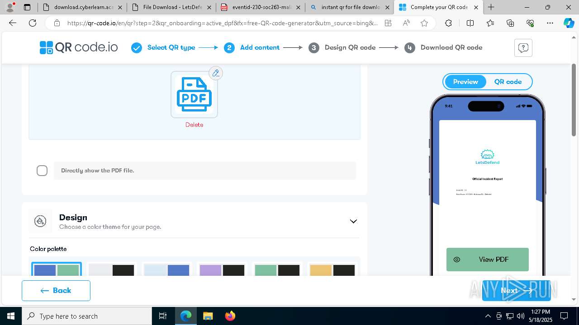Image resolution: width=579 pixels, height=325 pixels.
Task: Click the taskbar search box
Action: [x=87, y=316]
